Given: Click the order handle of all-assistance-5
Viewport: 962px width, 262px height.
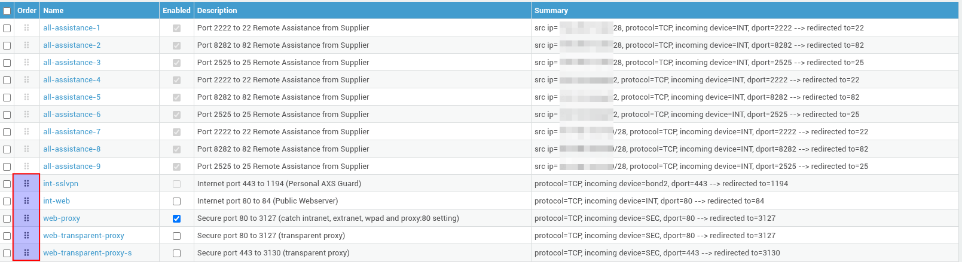Looking at the screenshot, I should [x=26, y=97].
